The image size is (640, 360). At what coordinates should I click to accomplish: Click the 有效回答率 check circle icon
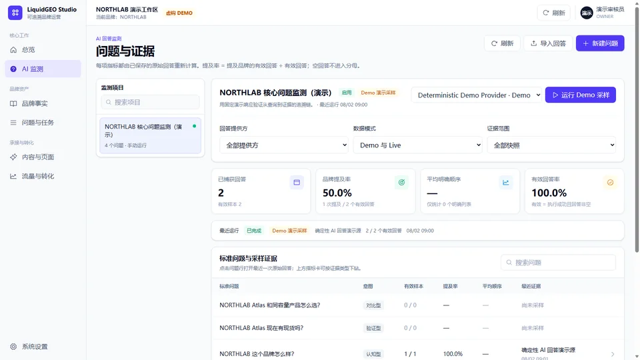point(610,183)
